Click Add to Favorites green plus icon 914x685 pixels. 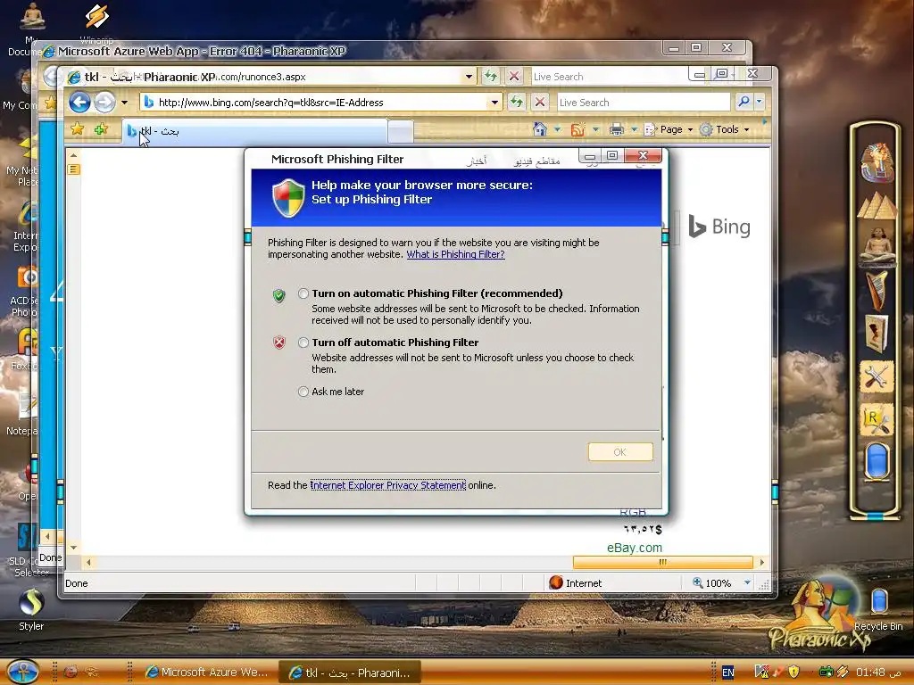pos(102,129)
